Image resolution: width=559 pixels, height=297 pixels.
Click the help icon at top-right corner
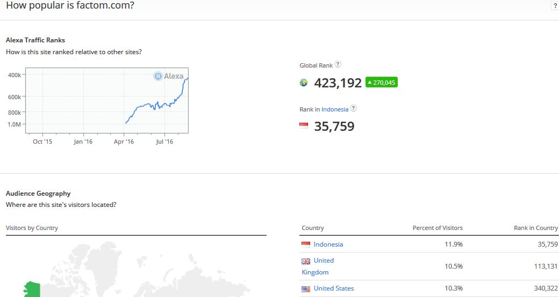click(555, 5)
